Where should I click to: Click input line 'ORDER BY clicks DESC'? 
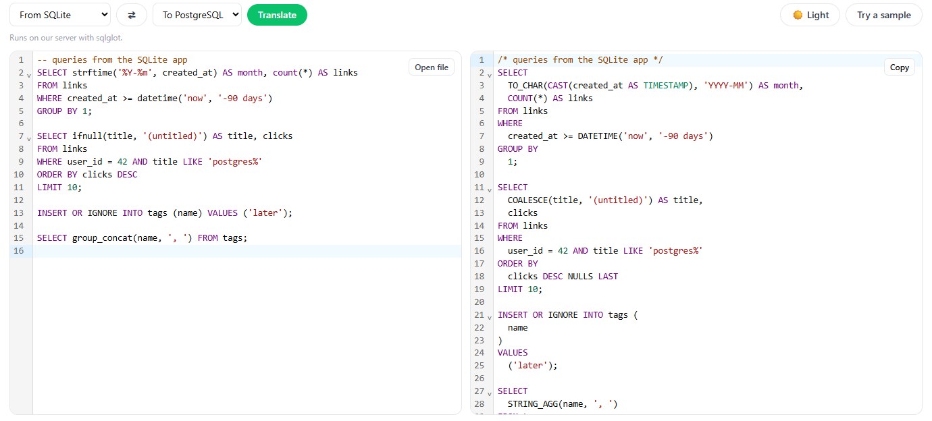click(x=87, y=174)
